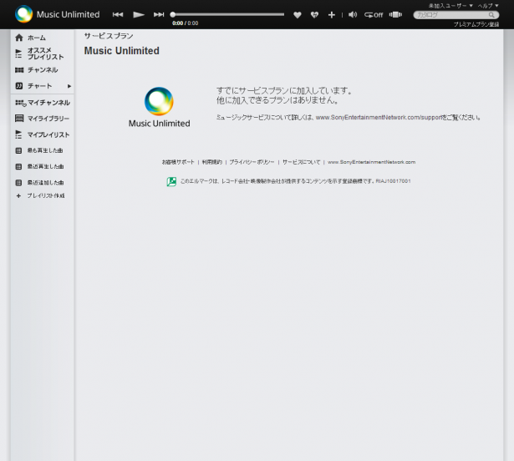Click the 最も再生した曲 list icon
The image size is (514, 461).
coord(18,150)
